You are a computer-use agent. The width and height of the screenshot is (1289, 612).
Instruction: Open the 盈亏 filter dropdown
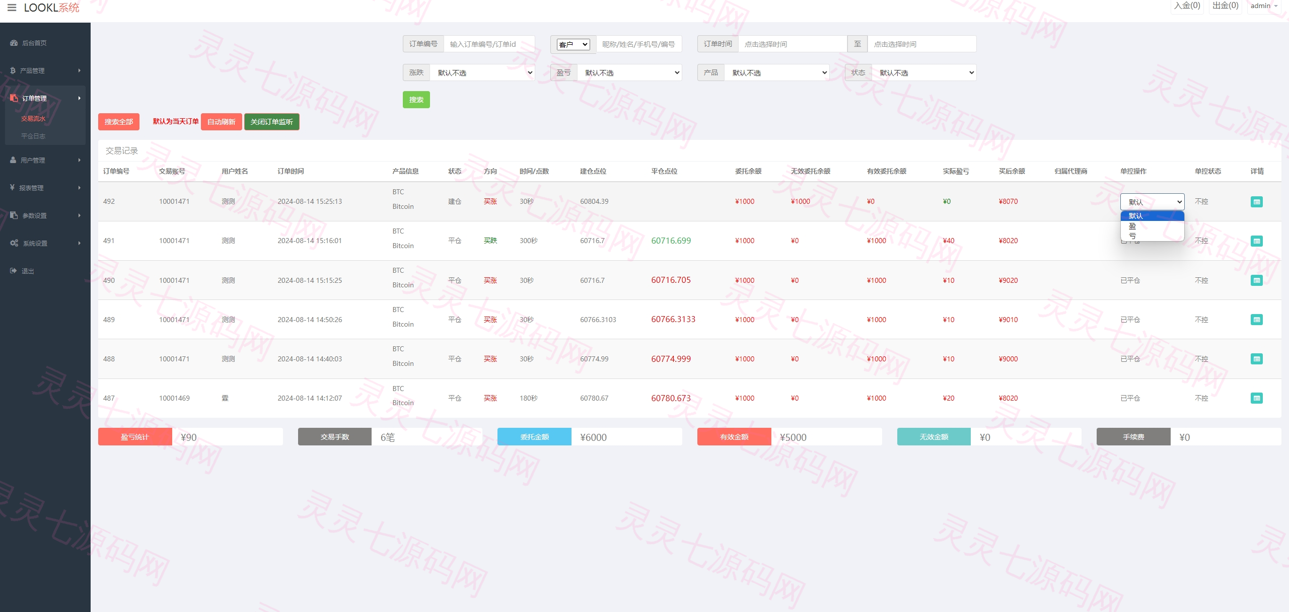pyautogui.click(x=629, y=73)
